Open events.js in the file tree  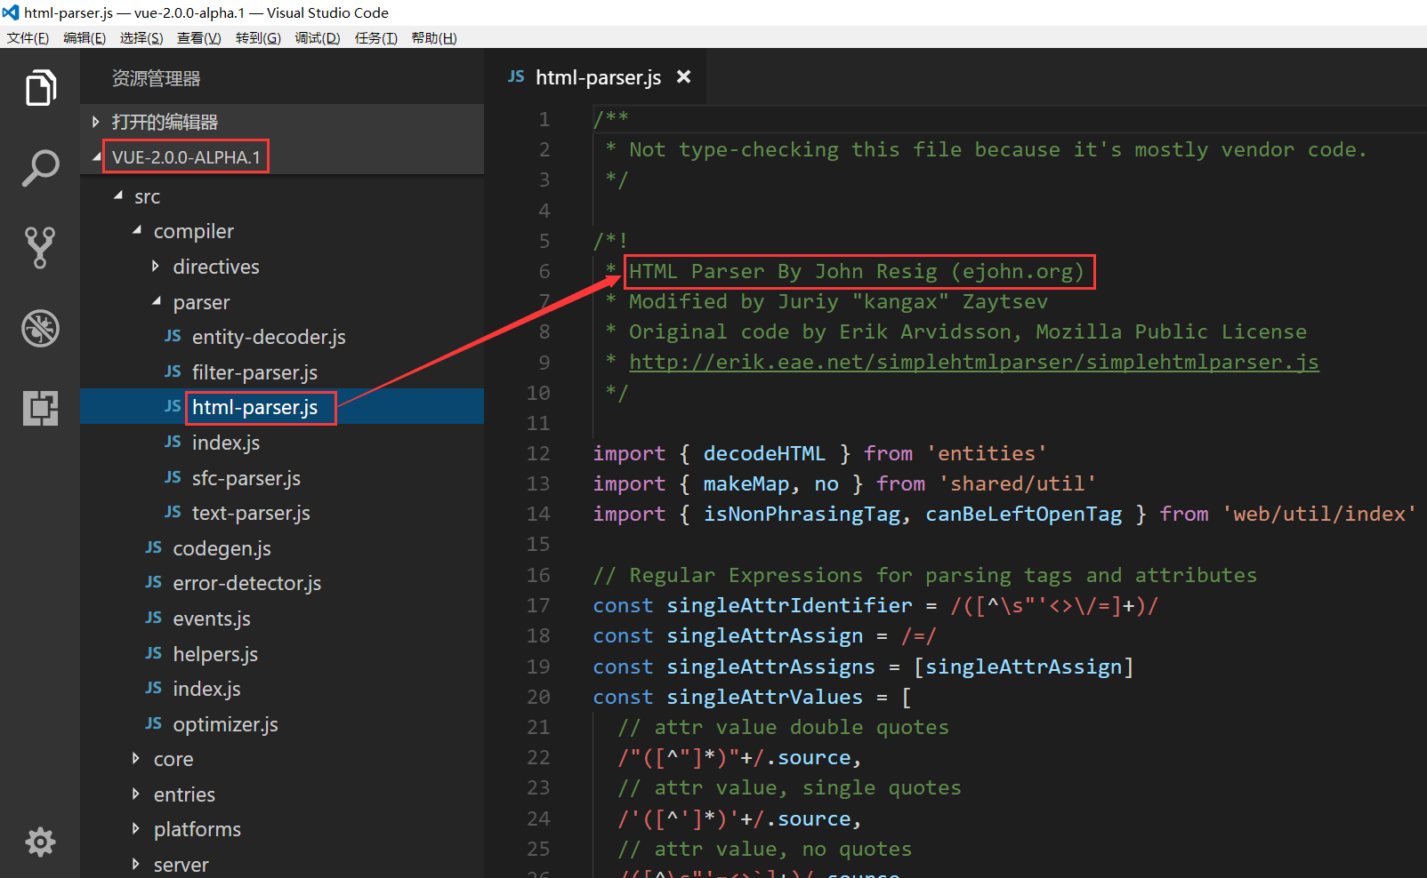pyautogui.click(x=212, y=619)
